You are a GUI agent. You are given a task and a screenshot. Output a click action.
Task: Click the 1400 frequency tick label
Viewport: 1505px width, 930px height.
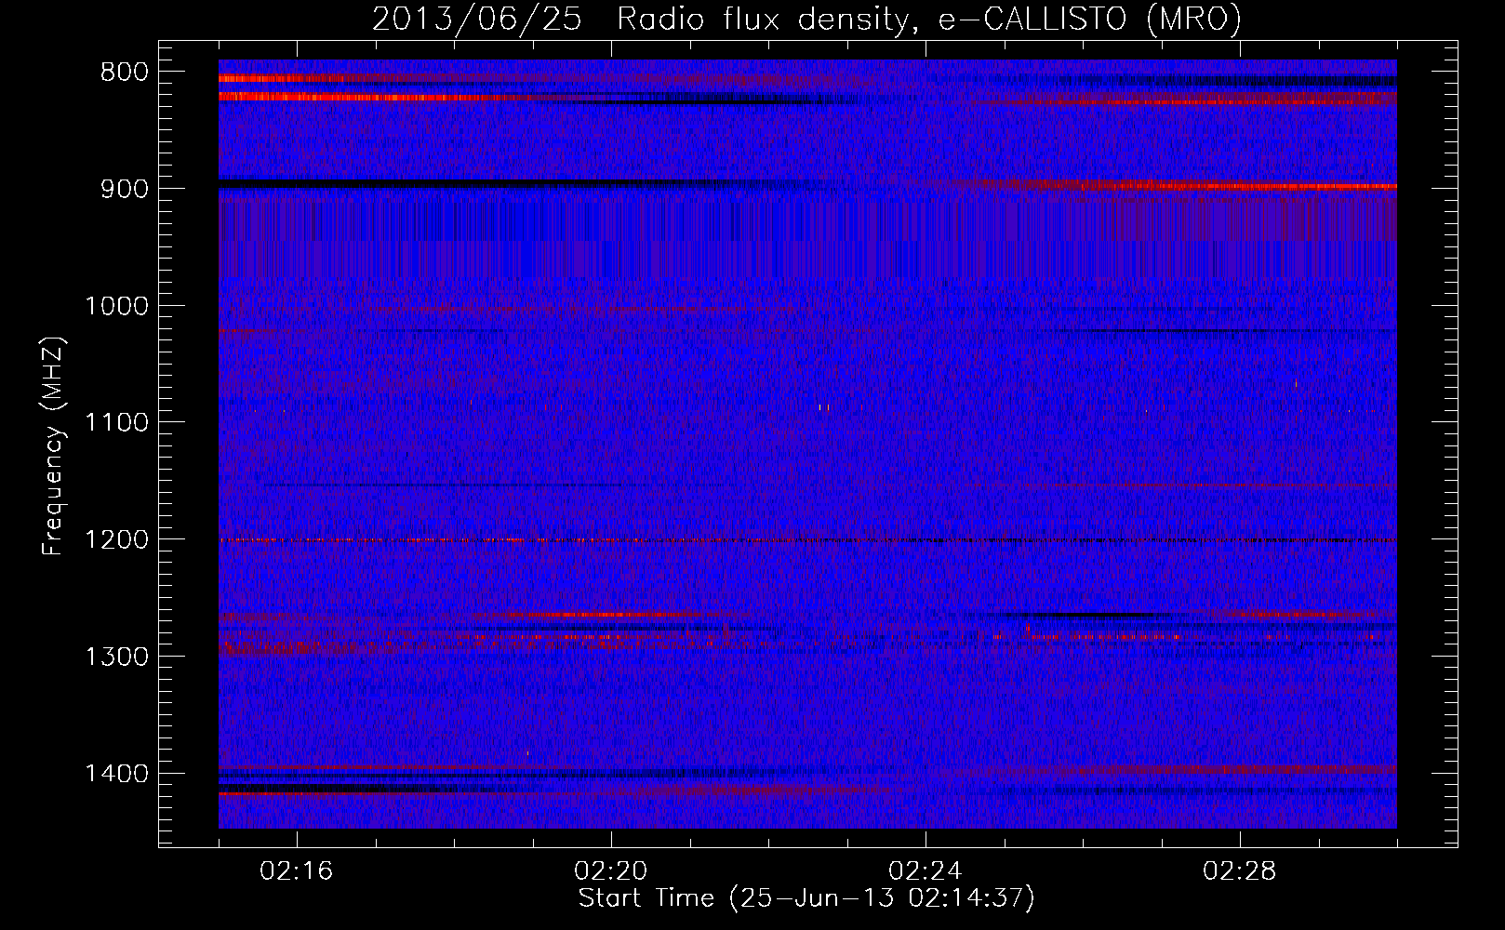coord(116,774)
